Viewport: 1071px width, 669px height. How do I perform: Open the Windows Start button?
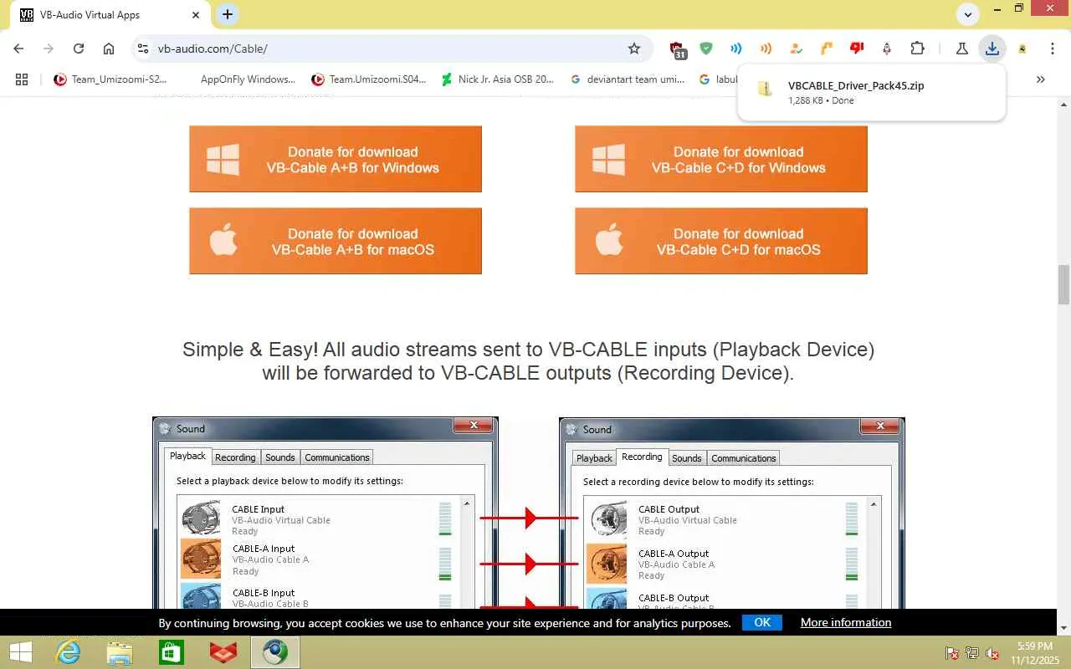point(19,652)
